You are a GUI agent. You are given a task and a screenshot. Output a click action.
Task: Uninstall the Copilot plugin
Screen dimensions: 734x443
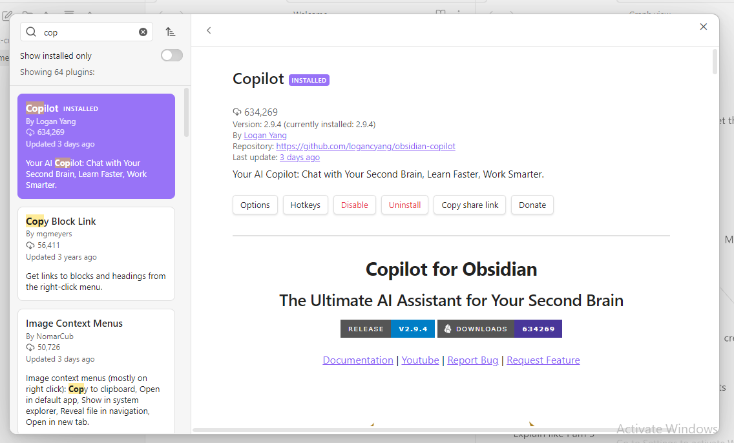click(x=405, y=205)
